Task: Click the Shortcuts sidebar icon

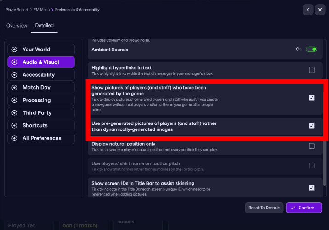Action: [x=14, y=125]
